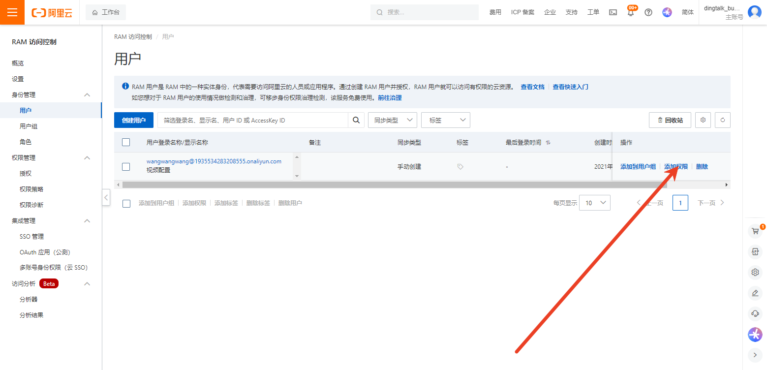This screenshot has width=767, height=370.
Task: Open SSO 管理 in sidebar
Action: [32, 237]
